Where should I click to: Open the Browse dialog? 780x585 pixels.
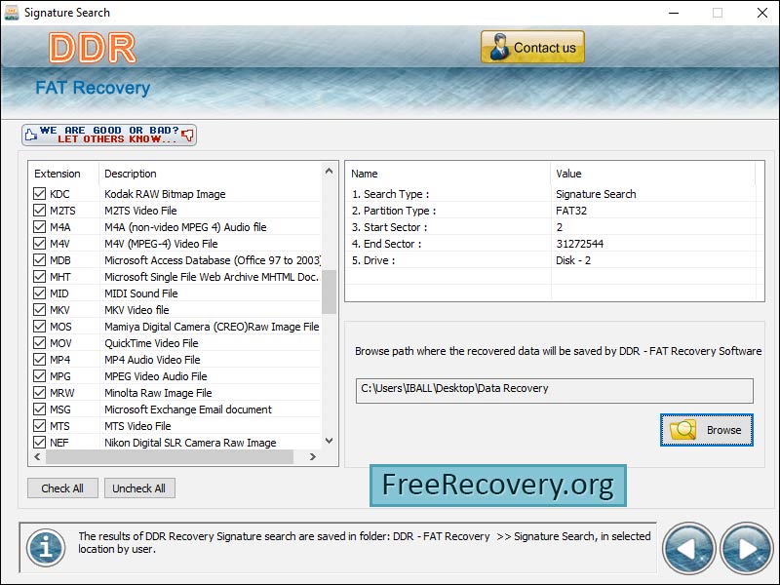[x=706, y=429]
